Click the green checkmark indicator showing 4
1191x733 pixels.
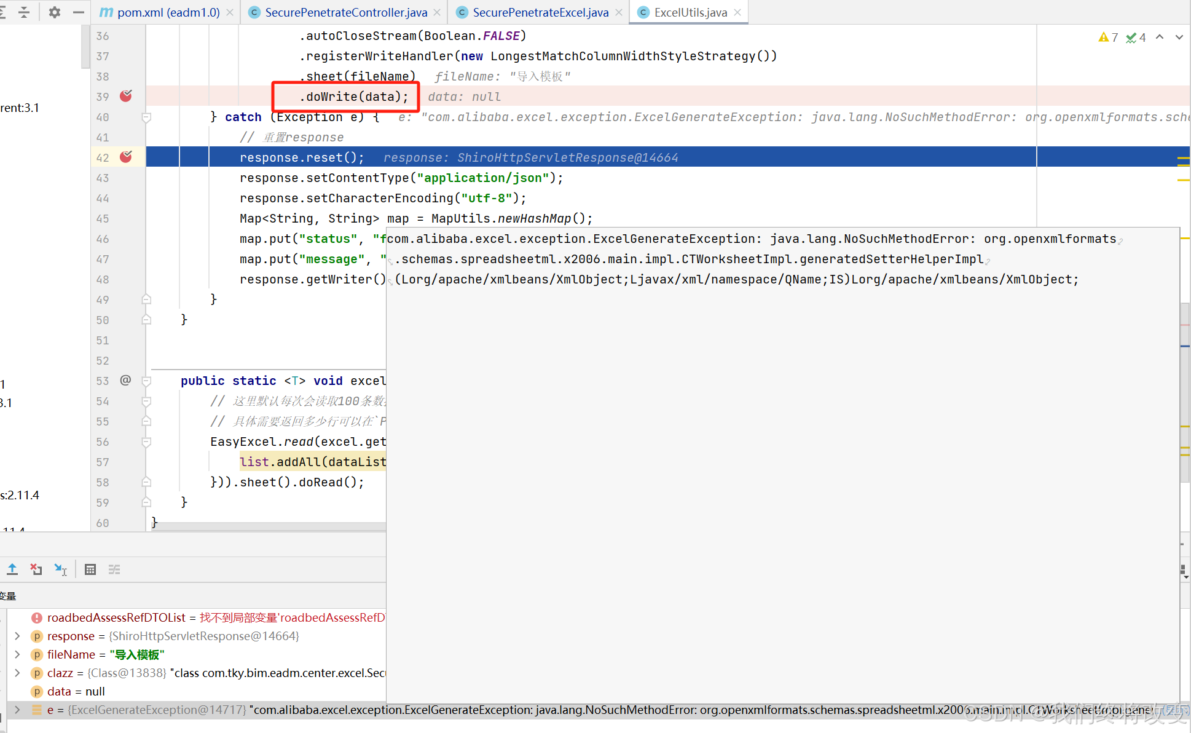coord(1136,37)
